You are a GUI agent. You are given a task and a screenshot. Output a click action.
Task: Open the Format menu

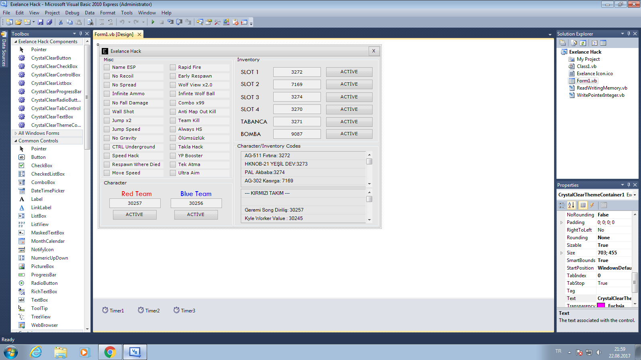click(x=107, y=13)
